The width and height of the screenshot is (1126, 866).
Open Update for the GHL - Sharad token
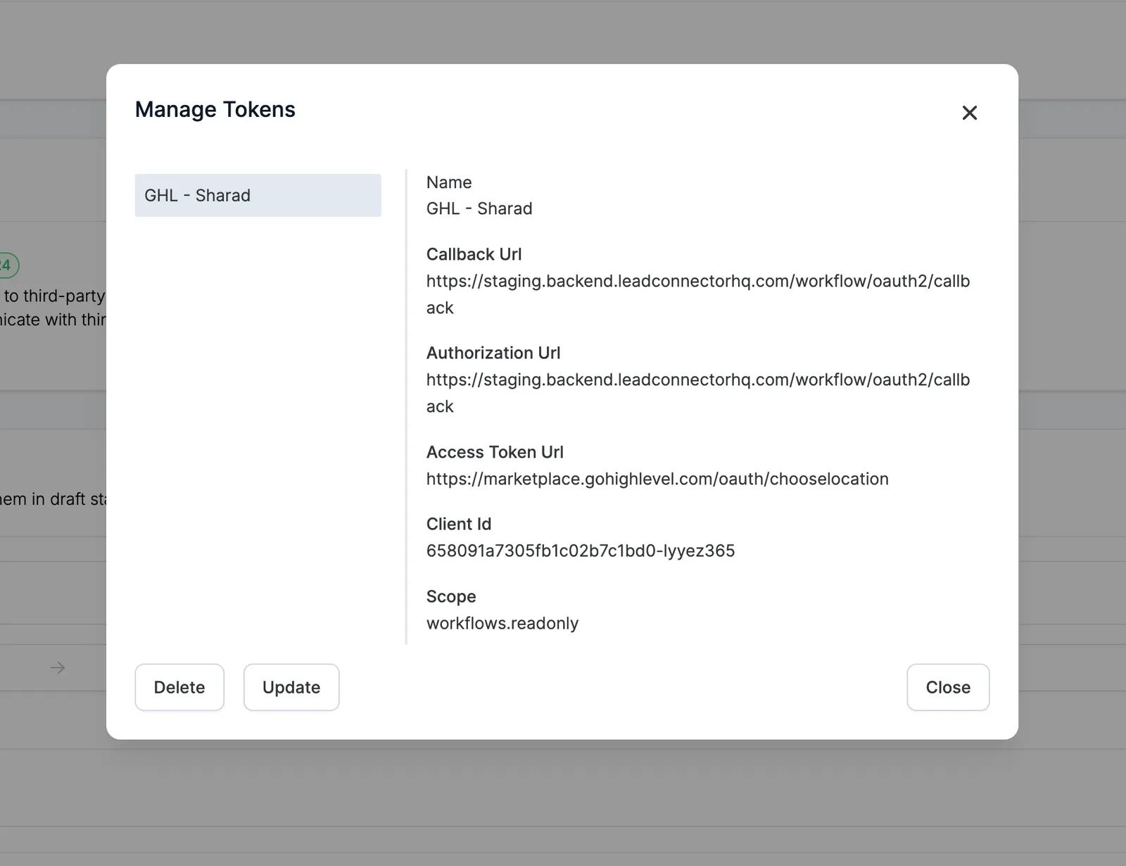click(291, 687)
